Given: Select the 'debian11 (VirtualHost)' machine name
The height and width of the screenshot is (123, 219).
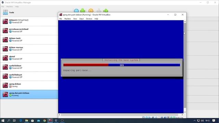Looking at the screenshot, I should [19, 20].
